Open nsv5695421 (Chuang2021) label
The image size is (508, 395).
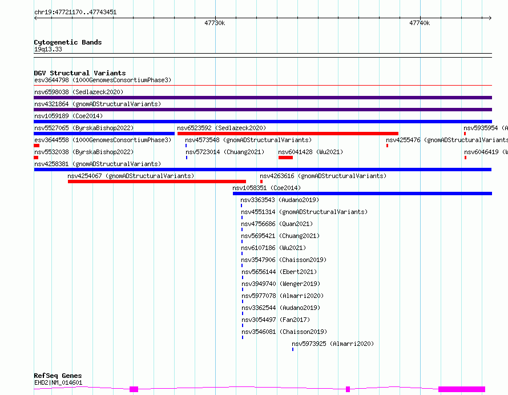coord(280,236)
